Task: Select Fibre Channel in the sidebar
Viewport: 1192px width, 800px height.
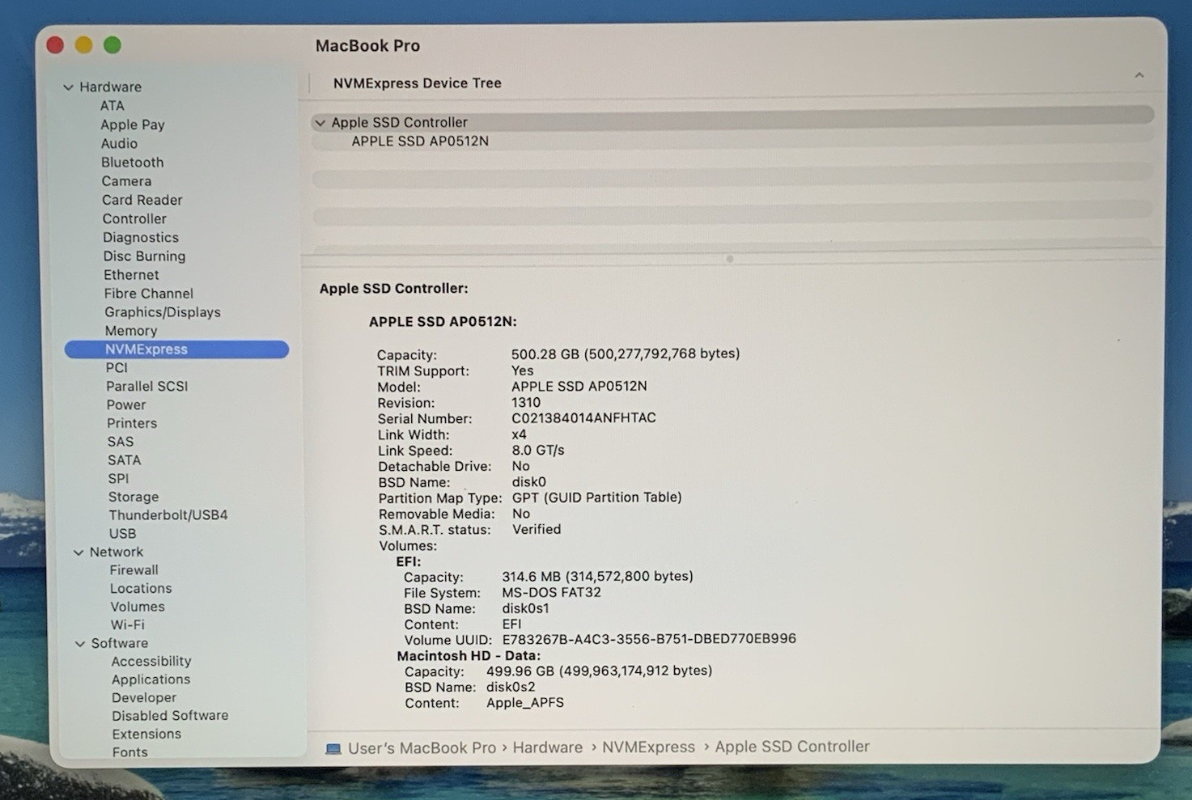Action: [149, 293]
